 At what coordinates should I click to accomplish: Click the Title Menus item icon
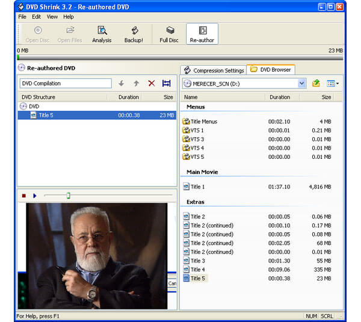pos(186,122)
